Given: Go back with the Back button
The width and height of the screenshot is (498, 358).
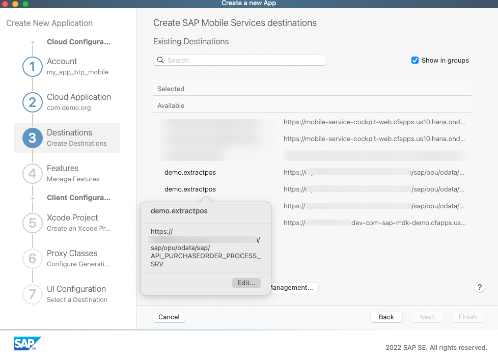Looking at the screenshot, I should (386, 317).
